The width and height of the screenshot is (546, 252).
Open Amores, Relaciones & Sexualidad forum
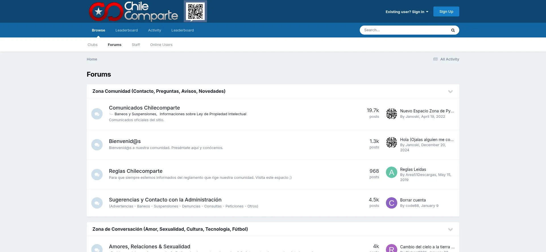pos(150,247)
